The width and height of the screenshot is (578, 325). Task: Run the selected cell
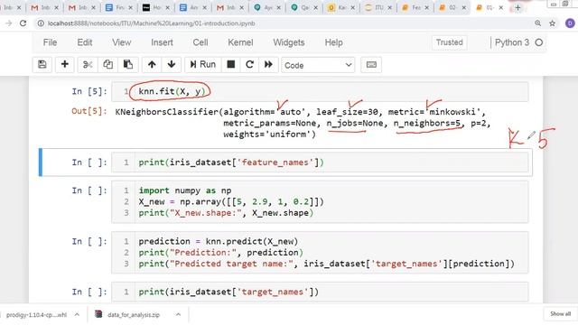(202, 64)
